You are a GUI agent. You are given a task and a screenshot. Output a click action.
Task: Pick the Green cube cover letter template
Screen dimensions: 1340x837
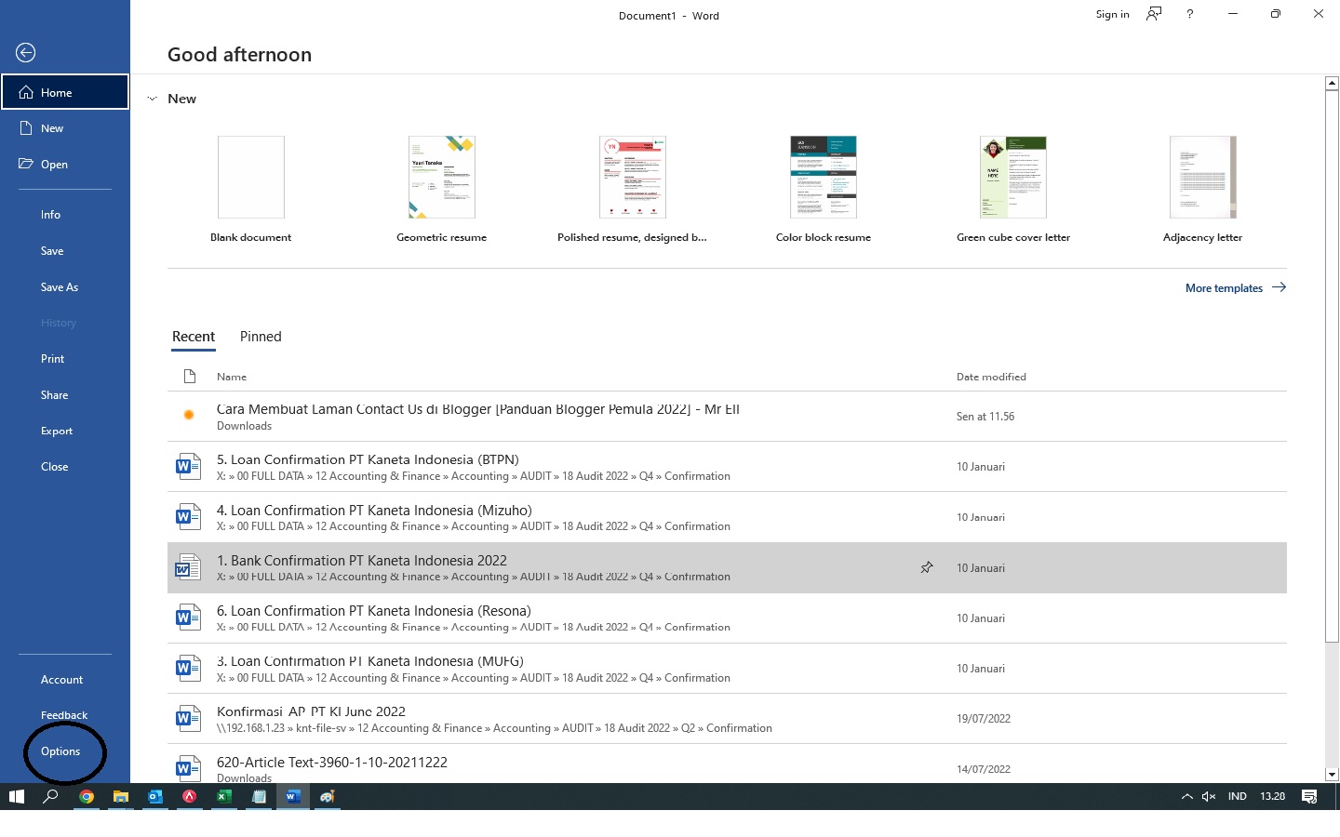click(1013, 190)
